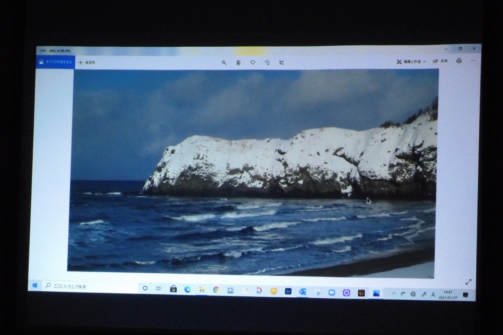Open the 編集と作成 dropdown menu

pyautogui.click(x=411, y=62)
